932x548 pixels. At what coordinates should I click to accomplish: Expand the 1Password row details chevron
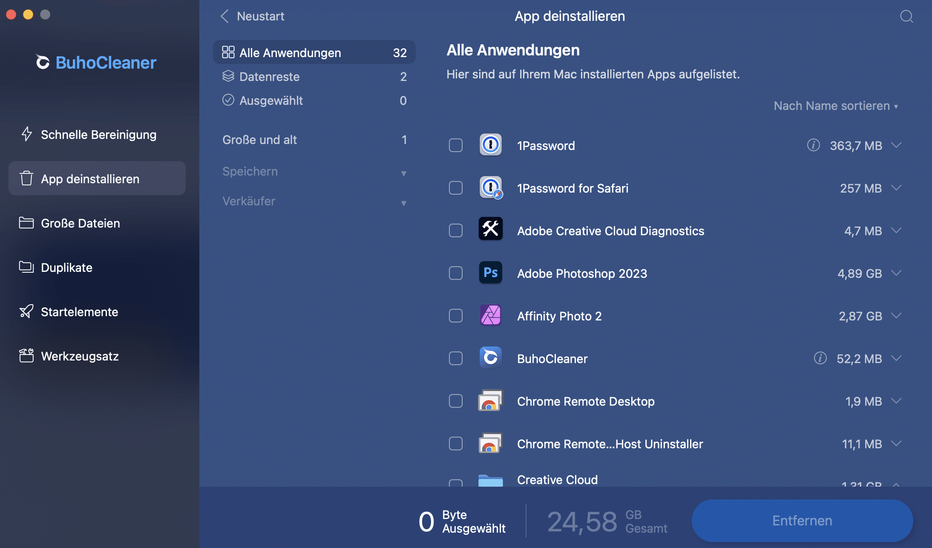click(x=896, y=145)
